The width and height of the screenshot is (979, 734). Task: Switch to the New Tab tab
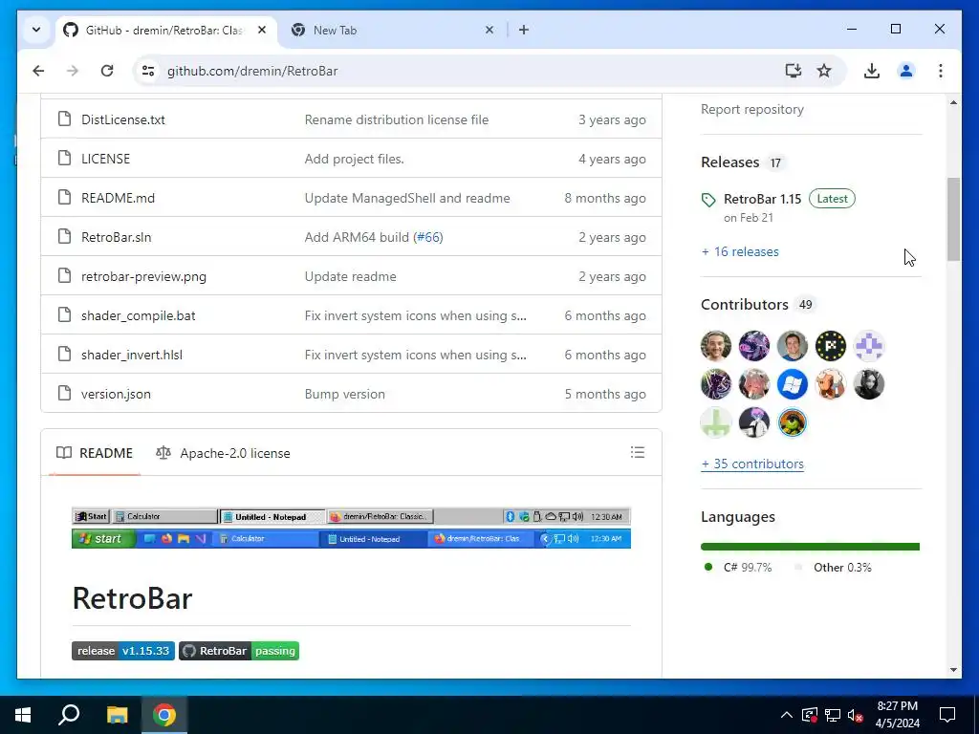393,30
